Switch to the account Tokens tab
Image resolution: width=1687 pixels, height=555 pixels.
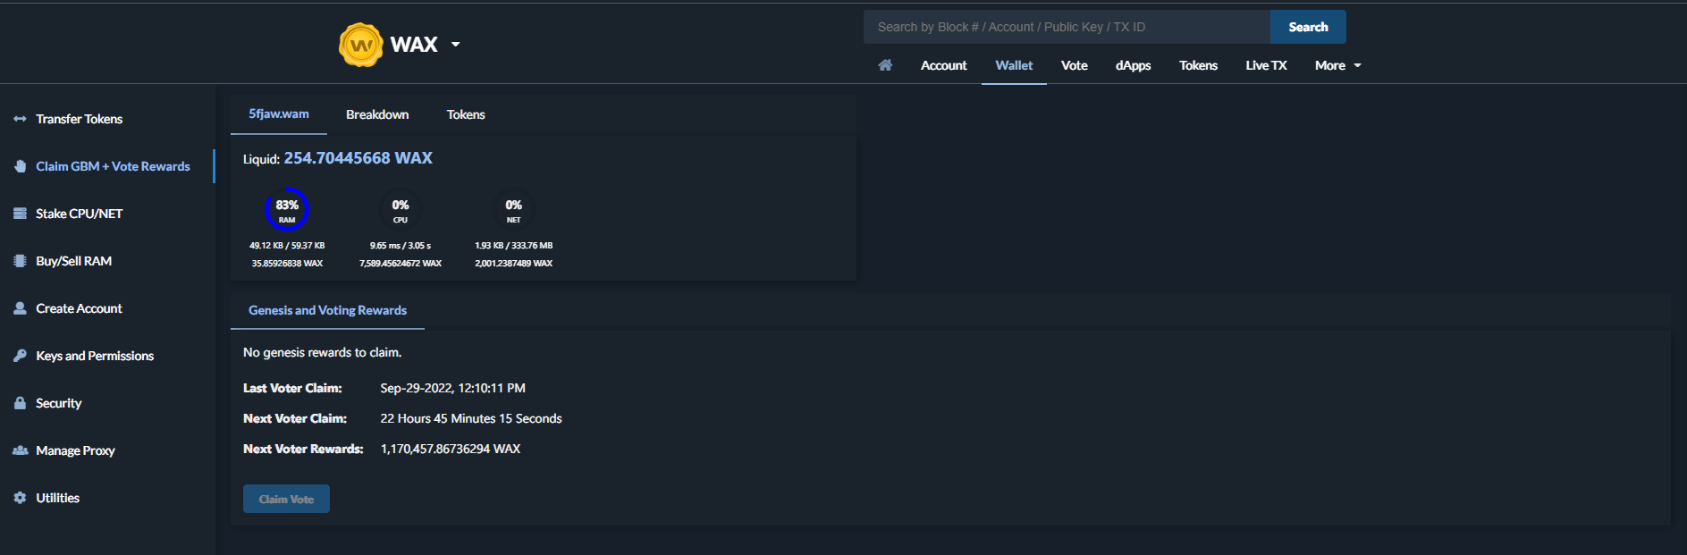466,114
